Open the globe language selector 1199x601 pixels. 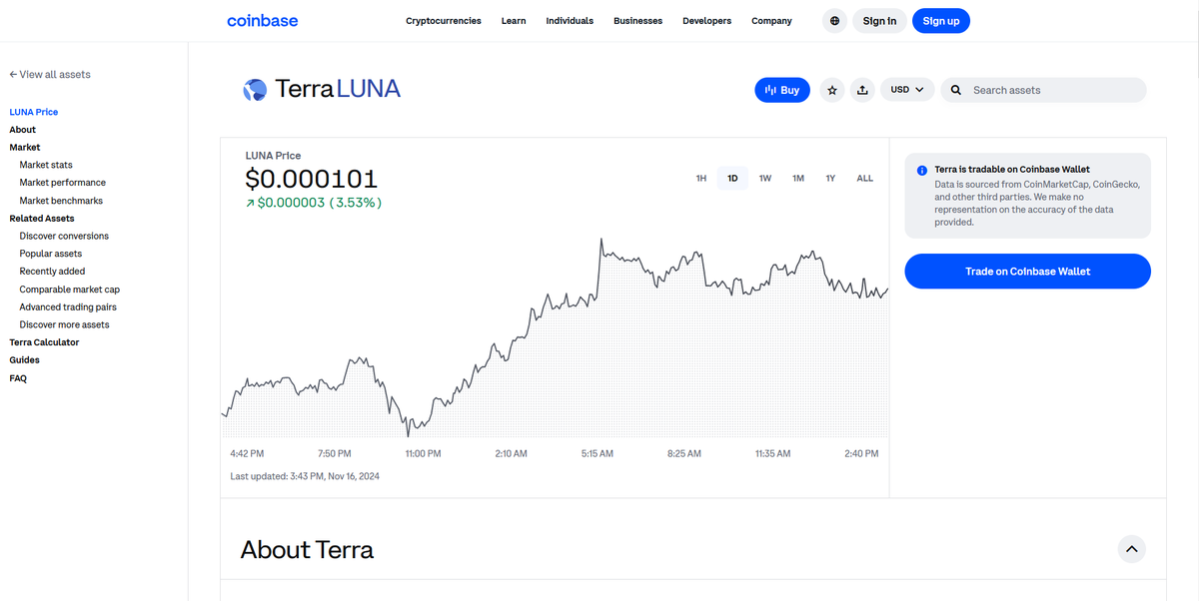click(835, 21)
